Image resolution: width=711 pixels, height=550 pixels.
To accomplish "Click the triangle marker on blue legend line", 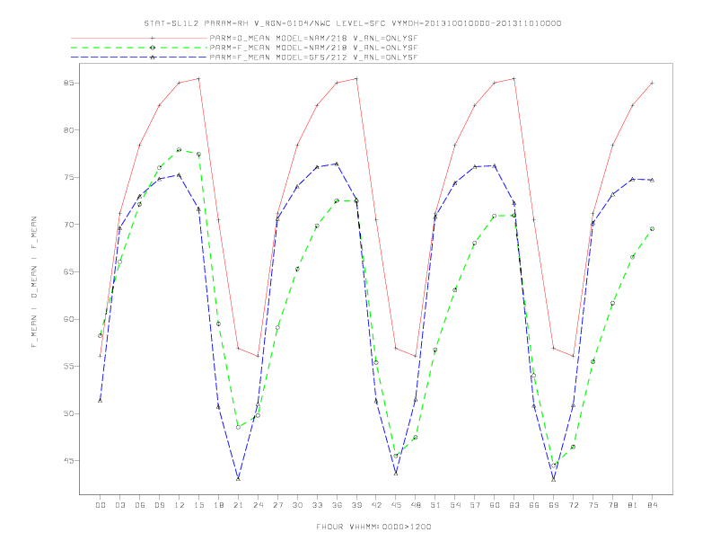I will (x=153, y=58).
